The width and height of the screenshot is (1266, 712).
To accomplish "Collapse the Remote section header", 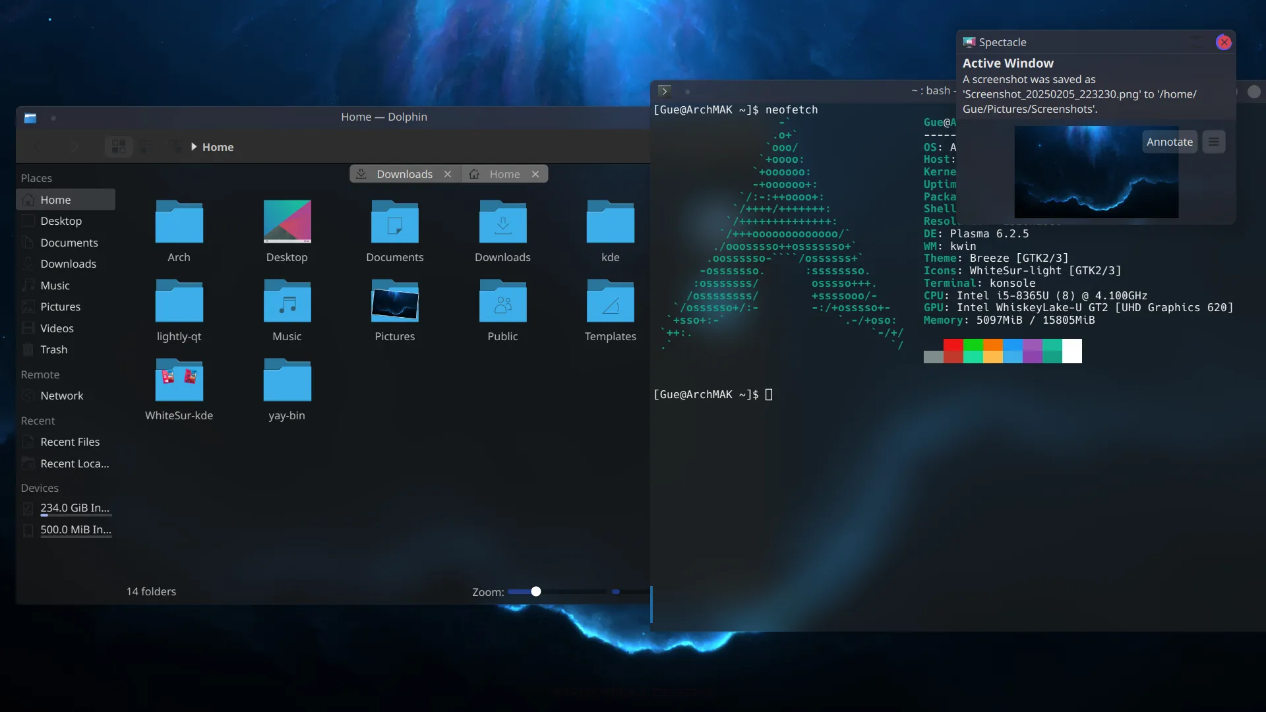I will pos(40,374).
